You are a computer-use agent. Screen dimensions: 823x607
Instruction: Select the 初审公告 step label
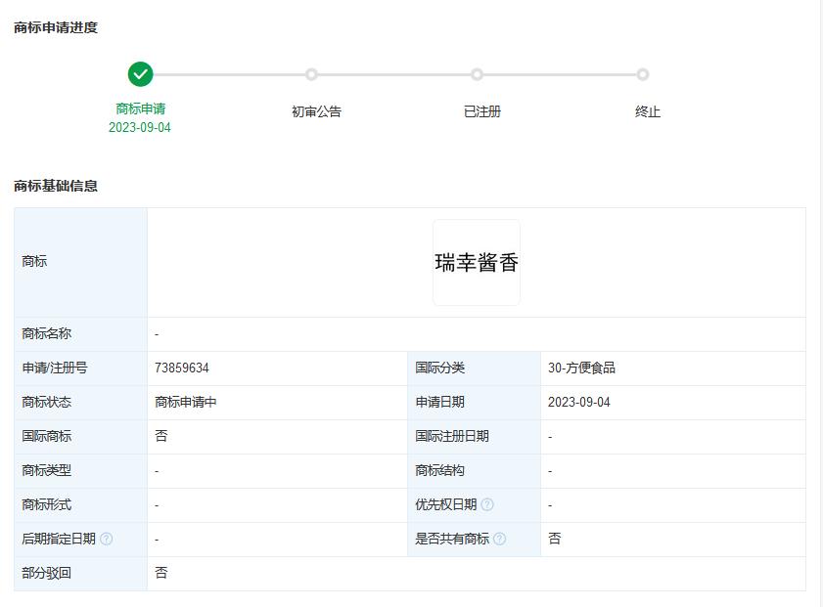tap(316, 111)
